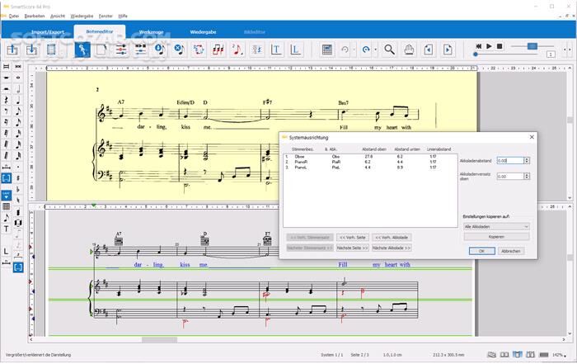Click the << Vorh. Seite button
Screen dimensions: 577x364
tap(353, 238)
